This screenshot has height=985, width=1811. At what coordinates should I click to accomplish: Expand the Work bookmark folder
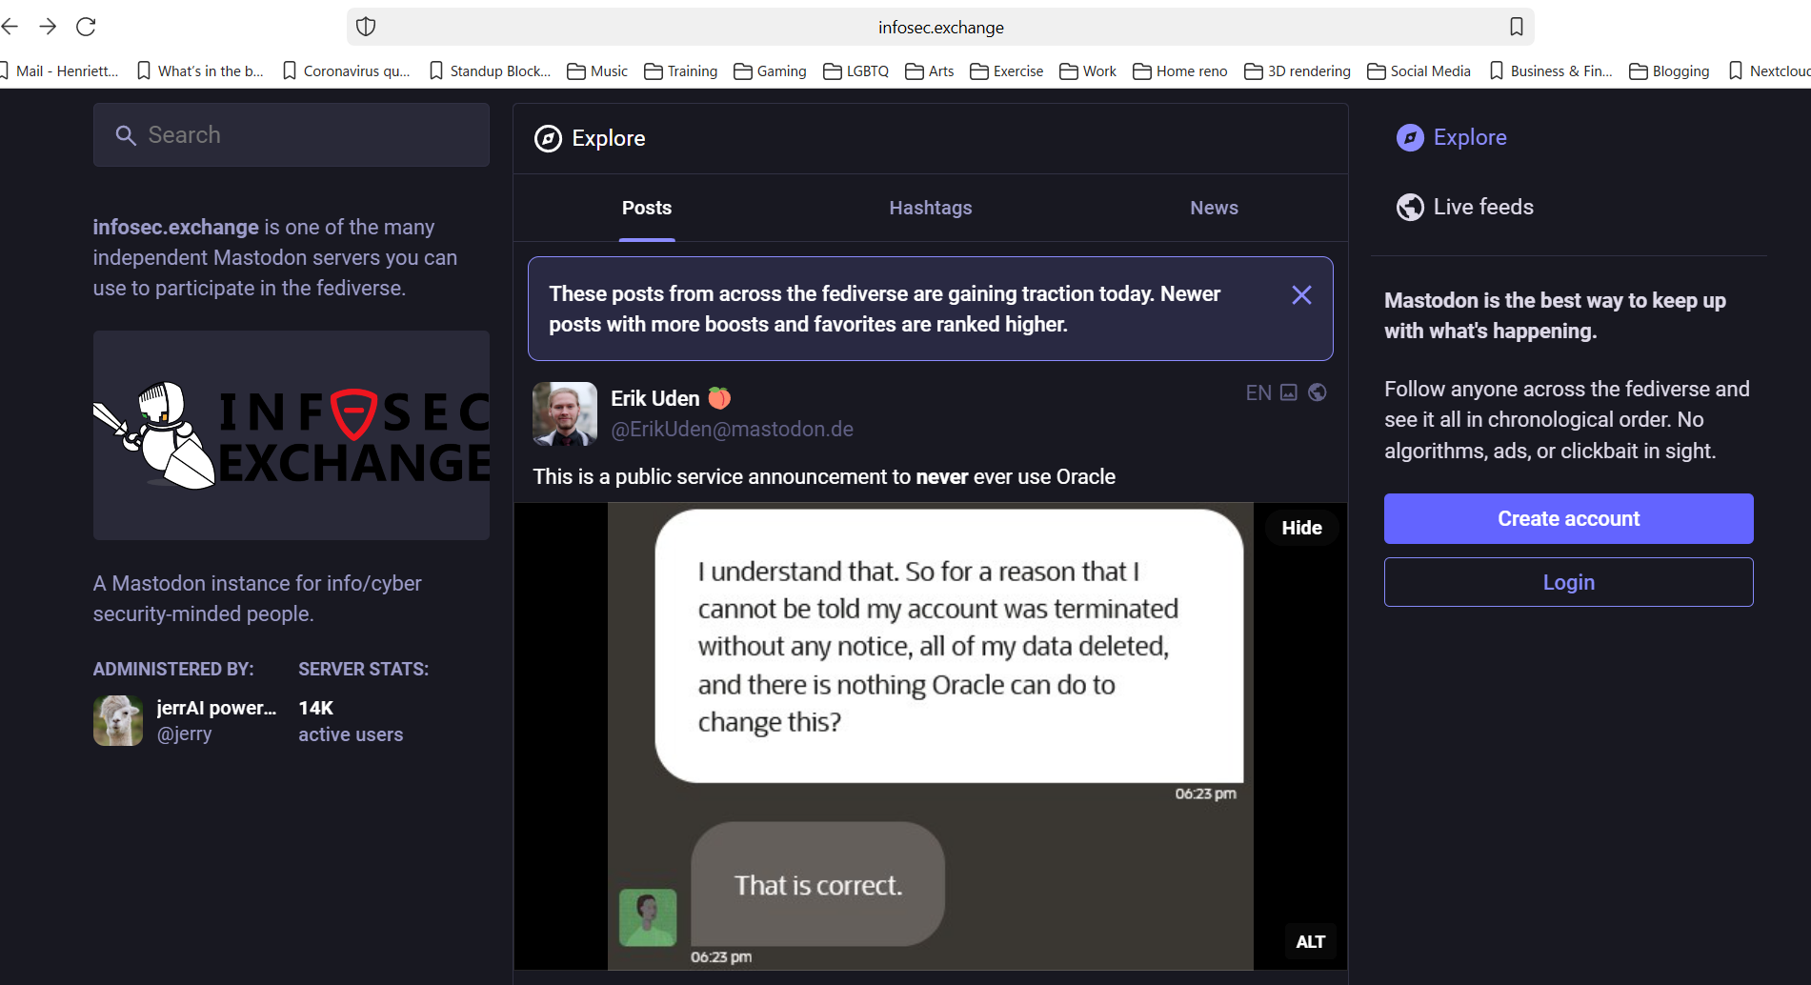1088,70
